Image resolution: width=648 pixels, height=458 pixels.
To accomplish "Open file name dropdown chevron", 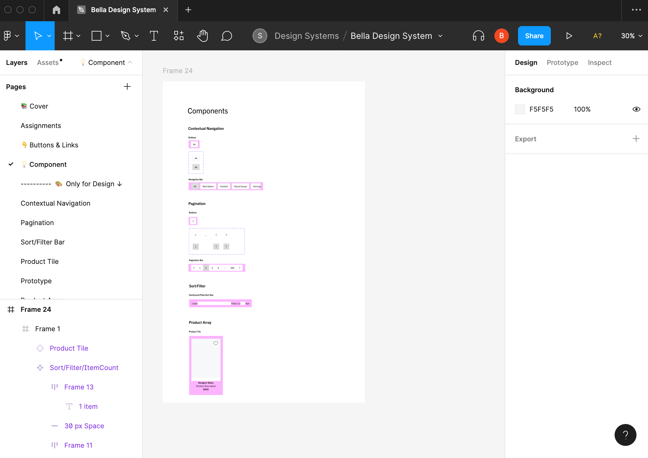I will [440, 36].
